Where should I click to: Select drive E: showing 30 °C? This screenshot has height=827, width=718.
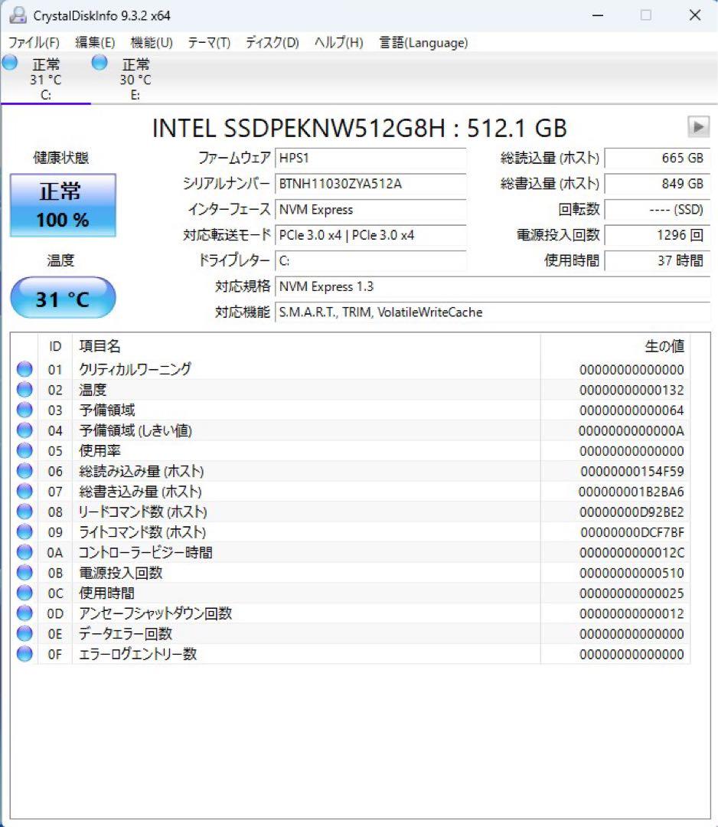[125, 77]
